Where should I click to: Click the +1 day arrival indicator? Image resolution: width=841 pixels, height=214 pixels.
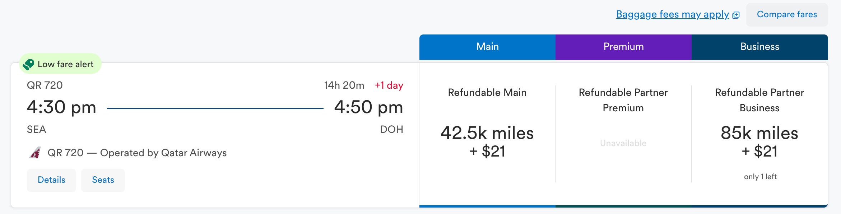(389, 85)
